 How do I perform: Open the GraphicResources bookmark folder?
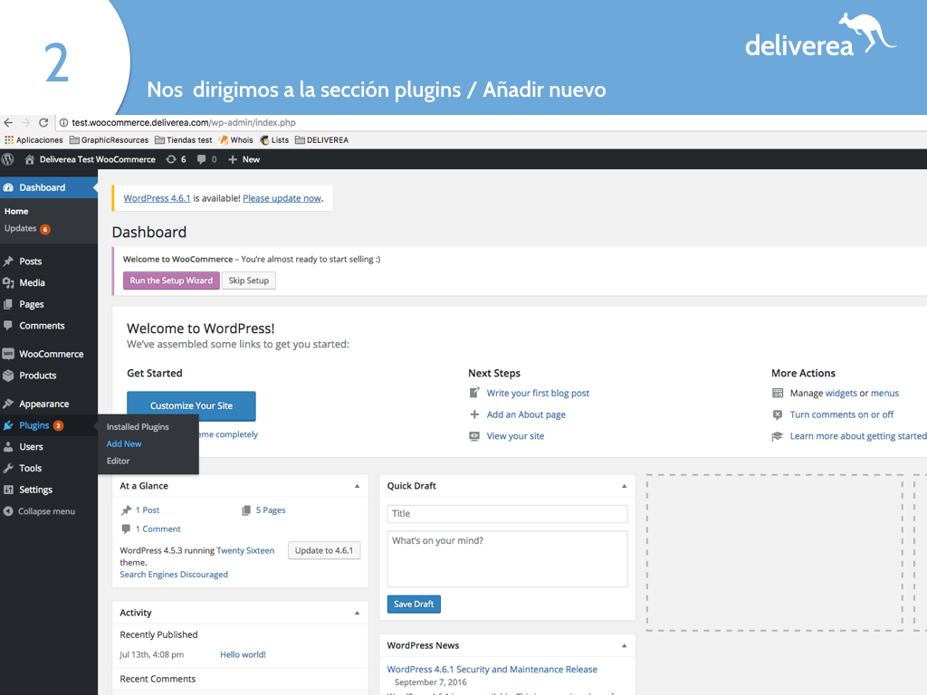click(110, 140)
